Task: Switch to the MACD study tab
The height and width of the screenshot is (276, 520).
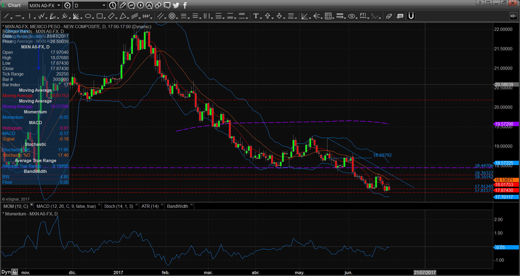Action: [x=66, y=206]
